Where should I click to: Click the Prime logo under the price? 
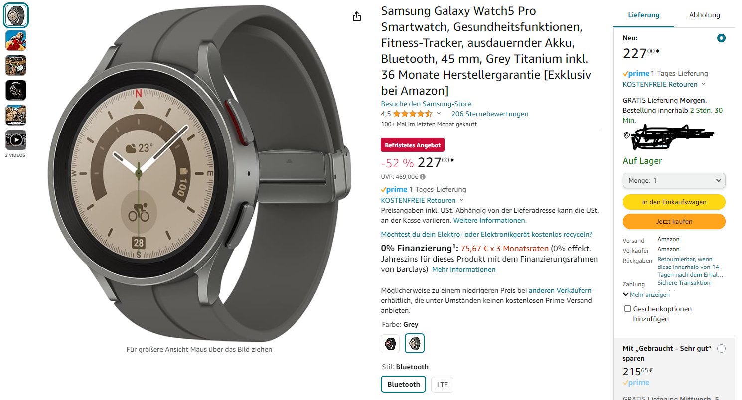(x=394, y=190)
